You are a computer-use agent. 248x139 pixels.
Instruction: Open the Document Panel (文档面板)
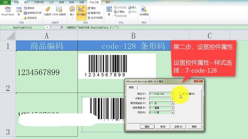(144, 11)
